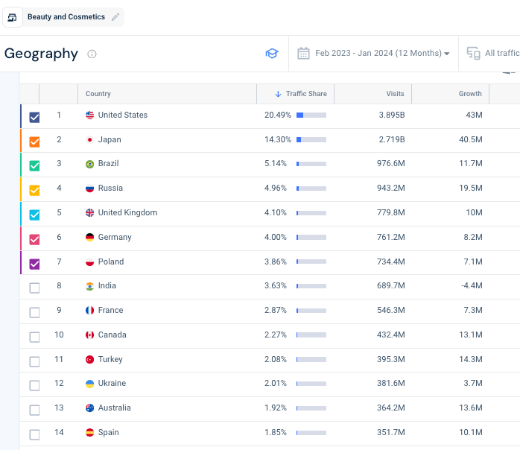
Task: Click the 2.719B visits value
Action: pyautogui.click(x=392, y=139)
